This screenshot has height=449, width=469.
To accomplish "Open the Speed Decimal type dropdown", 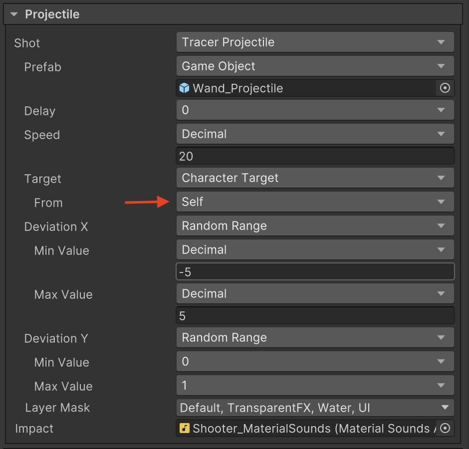I will click(x=315, y=134).
